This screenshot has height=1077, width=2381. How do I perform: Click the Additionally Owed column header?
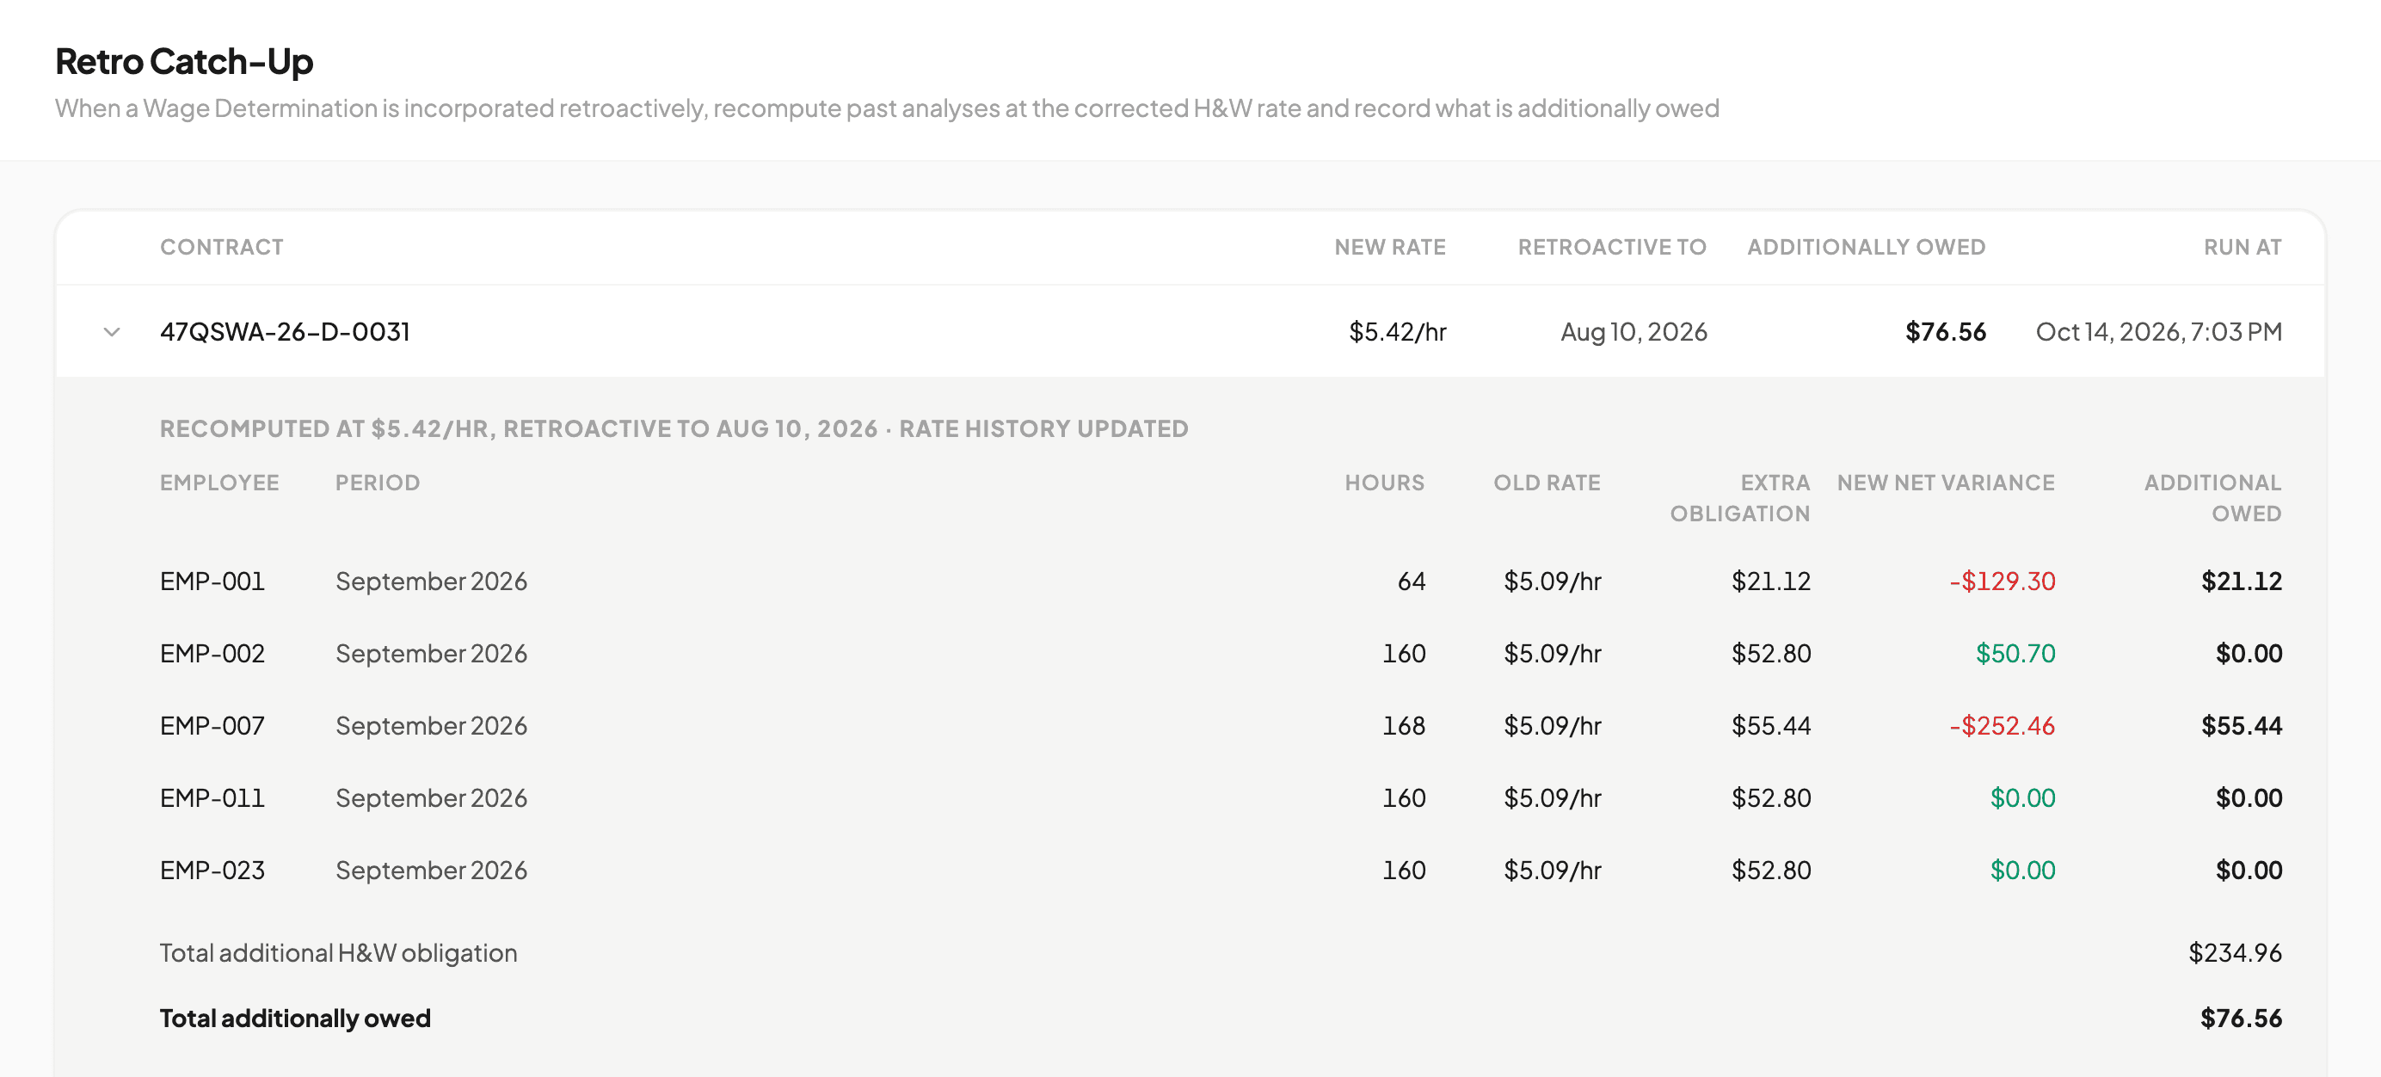[x=1866, y=247]
